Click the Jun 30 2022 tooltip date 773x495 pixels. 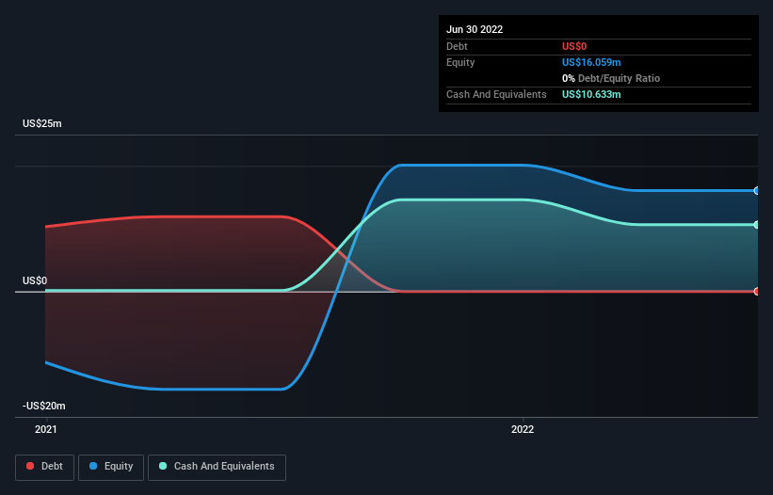click(x=475, y=29)
